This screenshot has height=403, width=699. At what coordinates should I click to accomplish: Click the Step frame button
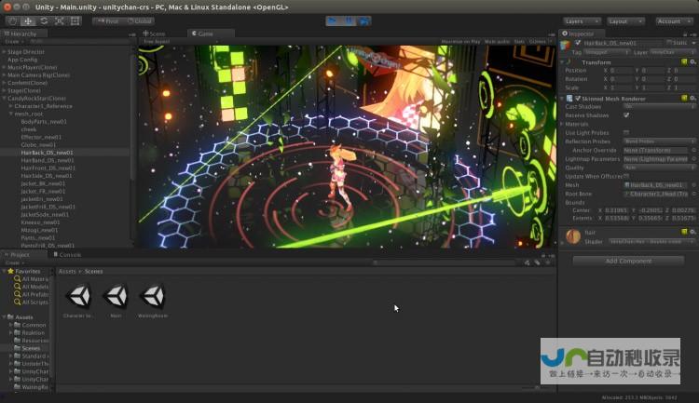tap(363, 20)
